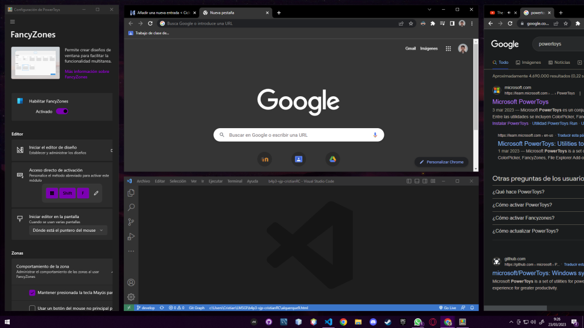The width and height of the screenshot is (584, 328).
Task: Click voice search microphone in Google box
Action: [x=375, y=135]
